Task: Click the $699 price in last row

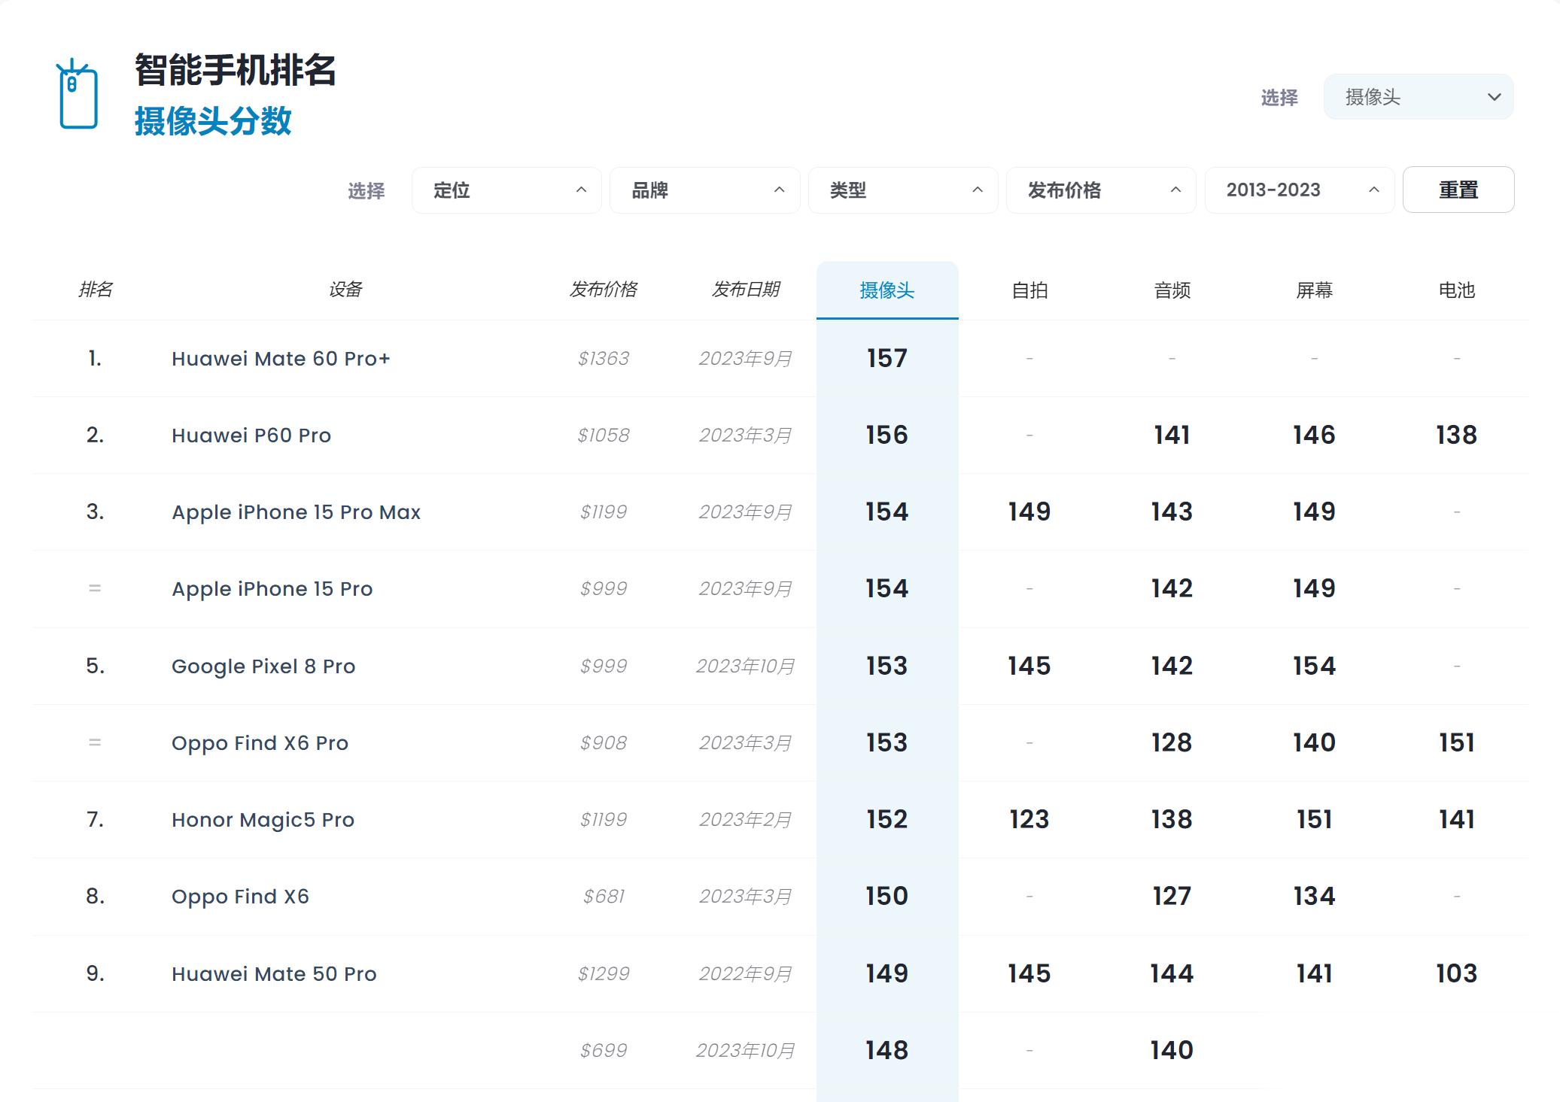Action: coord(603,1051)
